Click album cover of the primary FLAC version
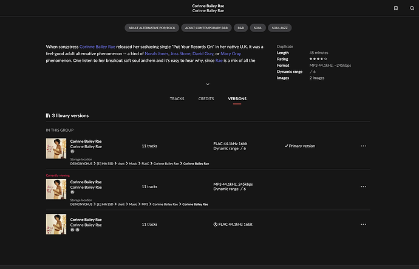This screenshot has height=269, width=419. (56, 148)
